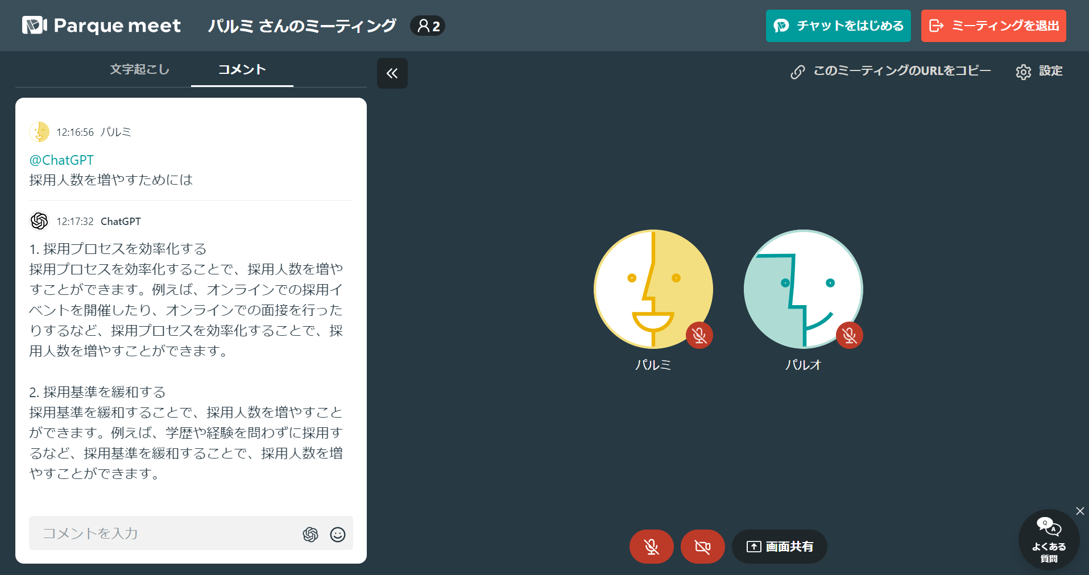This screenshot has height=575, width=1089.
Task: Unmute the microphone
Action: (651, 547)
